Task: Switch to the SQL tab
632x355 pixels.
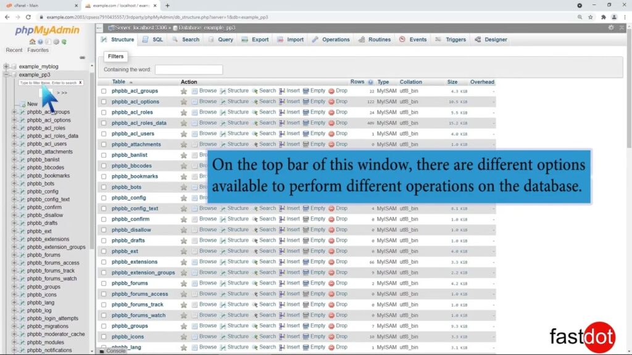Action: point(153,39)
